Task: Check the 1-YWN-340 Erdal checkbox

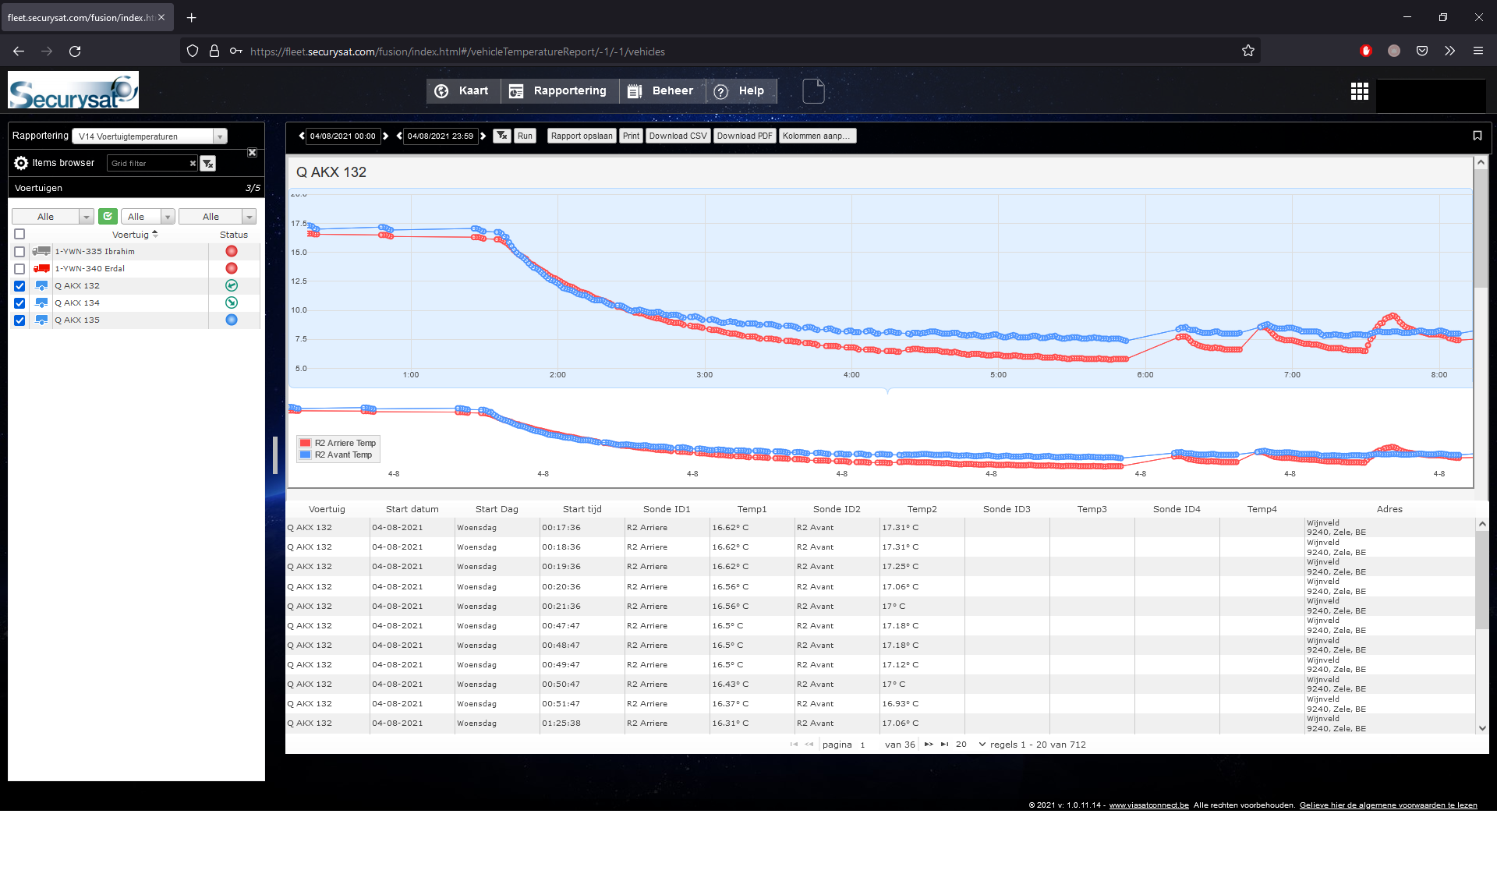Action: 19,269
